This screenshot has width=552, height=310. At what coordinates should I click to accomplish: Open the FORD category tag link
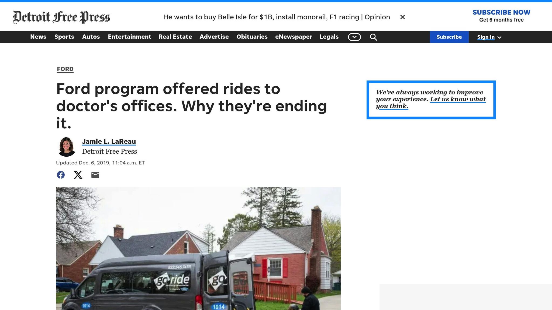pos(65,69)
